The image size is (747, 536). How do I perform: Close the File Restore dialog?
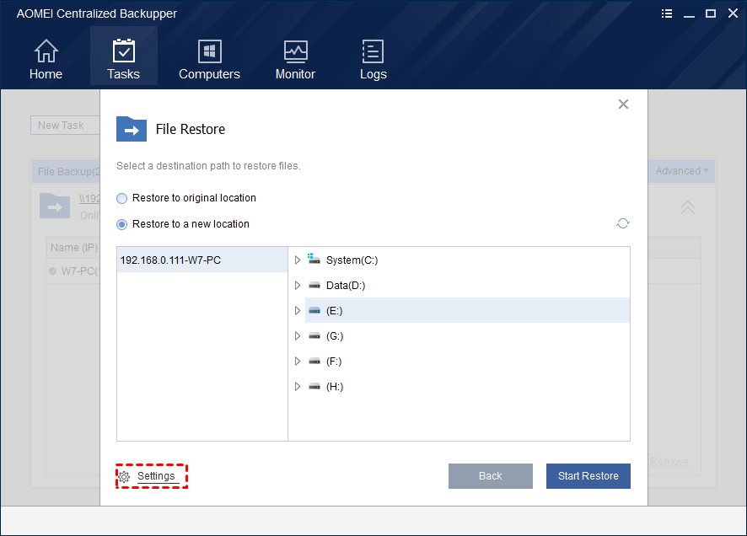623,105
